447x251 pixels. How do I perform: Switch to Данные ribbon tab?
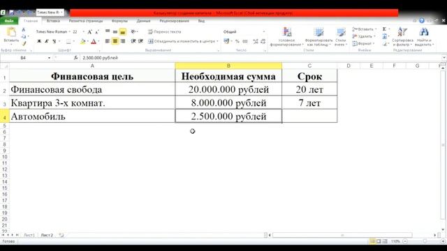click(x=143, y=21)
